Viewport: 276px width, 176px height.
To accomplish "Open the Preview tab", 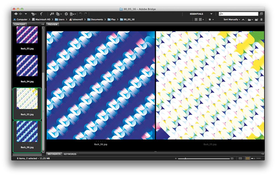I will click(x=52, y=25).
